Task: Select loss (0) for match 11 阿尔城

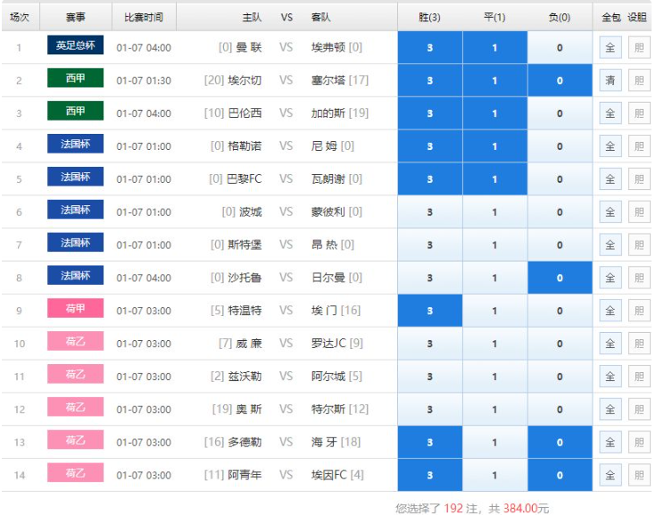Action: 560,377
